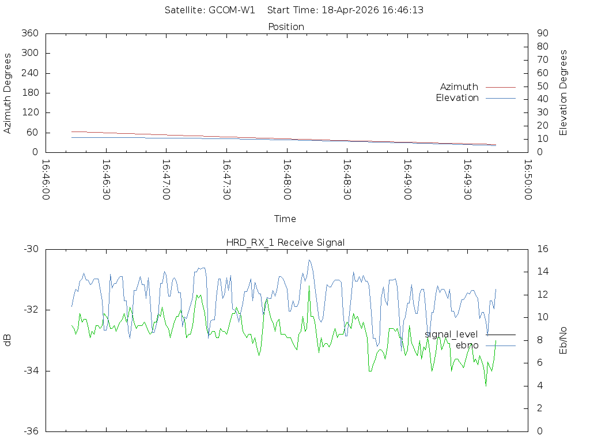Click the Azimuth legend label

click(x=459, y=87)
